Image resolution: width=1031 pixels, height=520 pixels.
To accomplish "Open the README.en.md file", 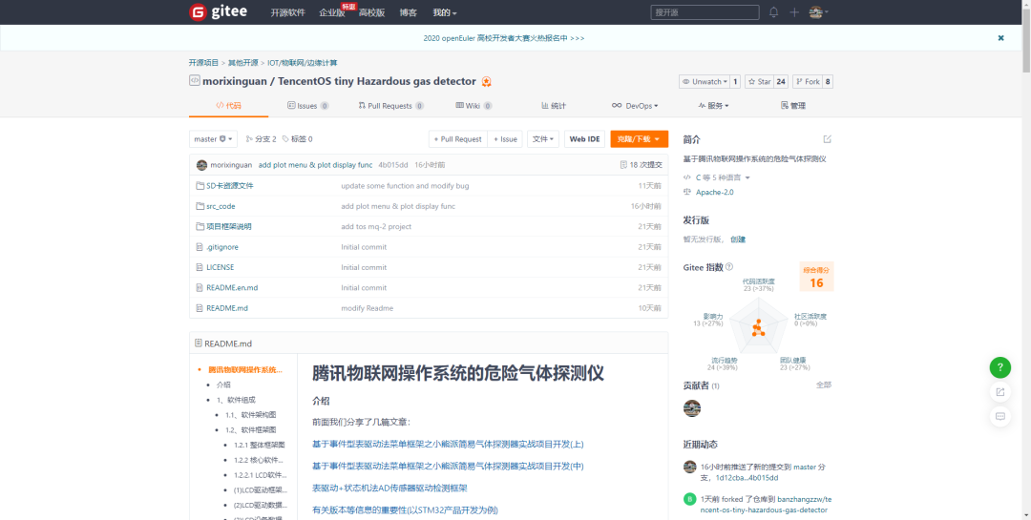I will pos(232,288).
